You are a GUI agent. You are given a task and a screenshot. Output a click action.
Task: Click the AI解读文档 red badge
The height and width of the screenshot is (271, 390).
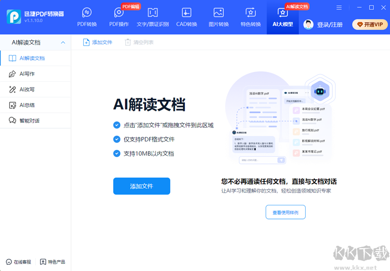tap(297, 6)
